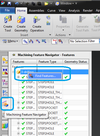
Task: Click Create Operation button
Action: click(37, 24)
